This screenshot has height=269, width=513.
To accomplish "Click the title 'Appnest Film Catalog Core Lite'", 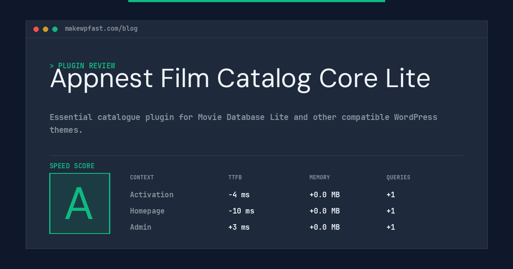I will coord(240,80).
